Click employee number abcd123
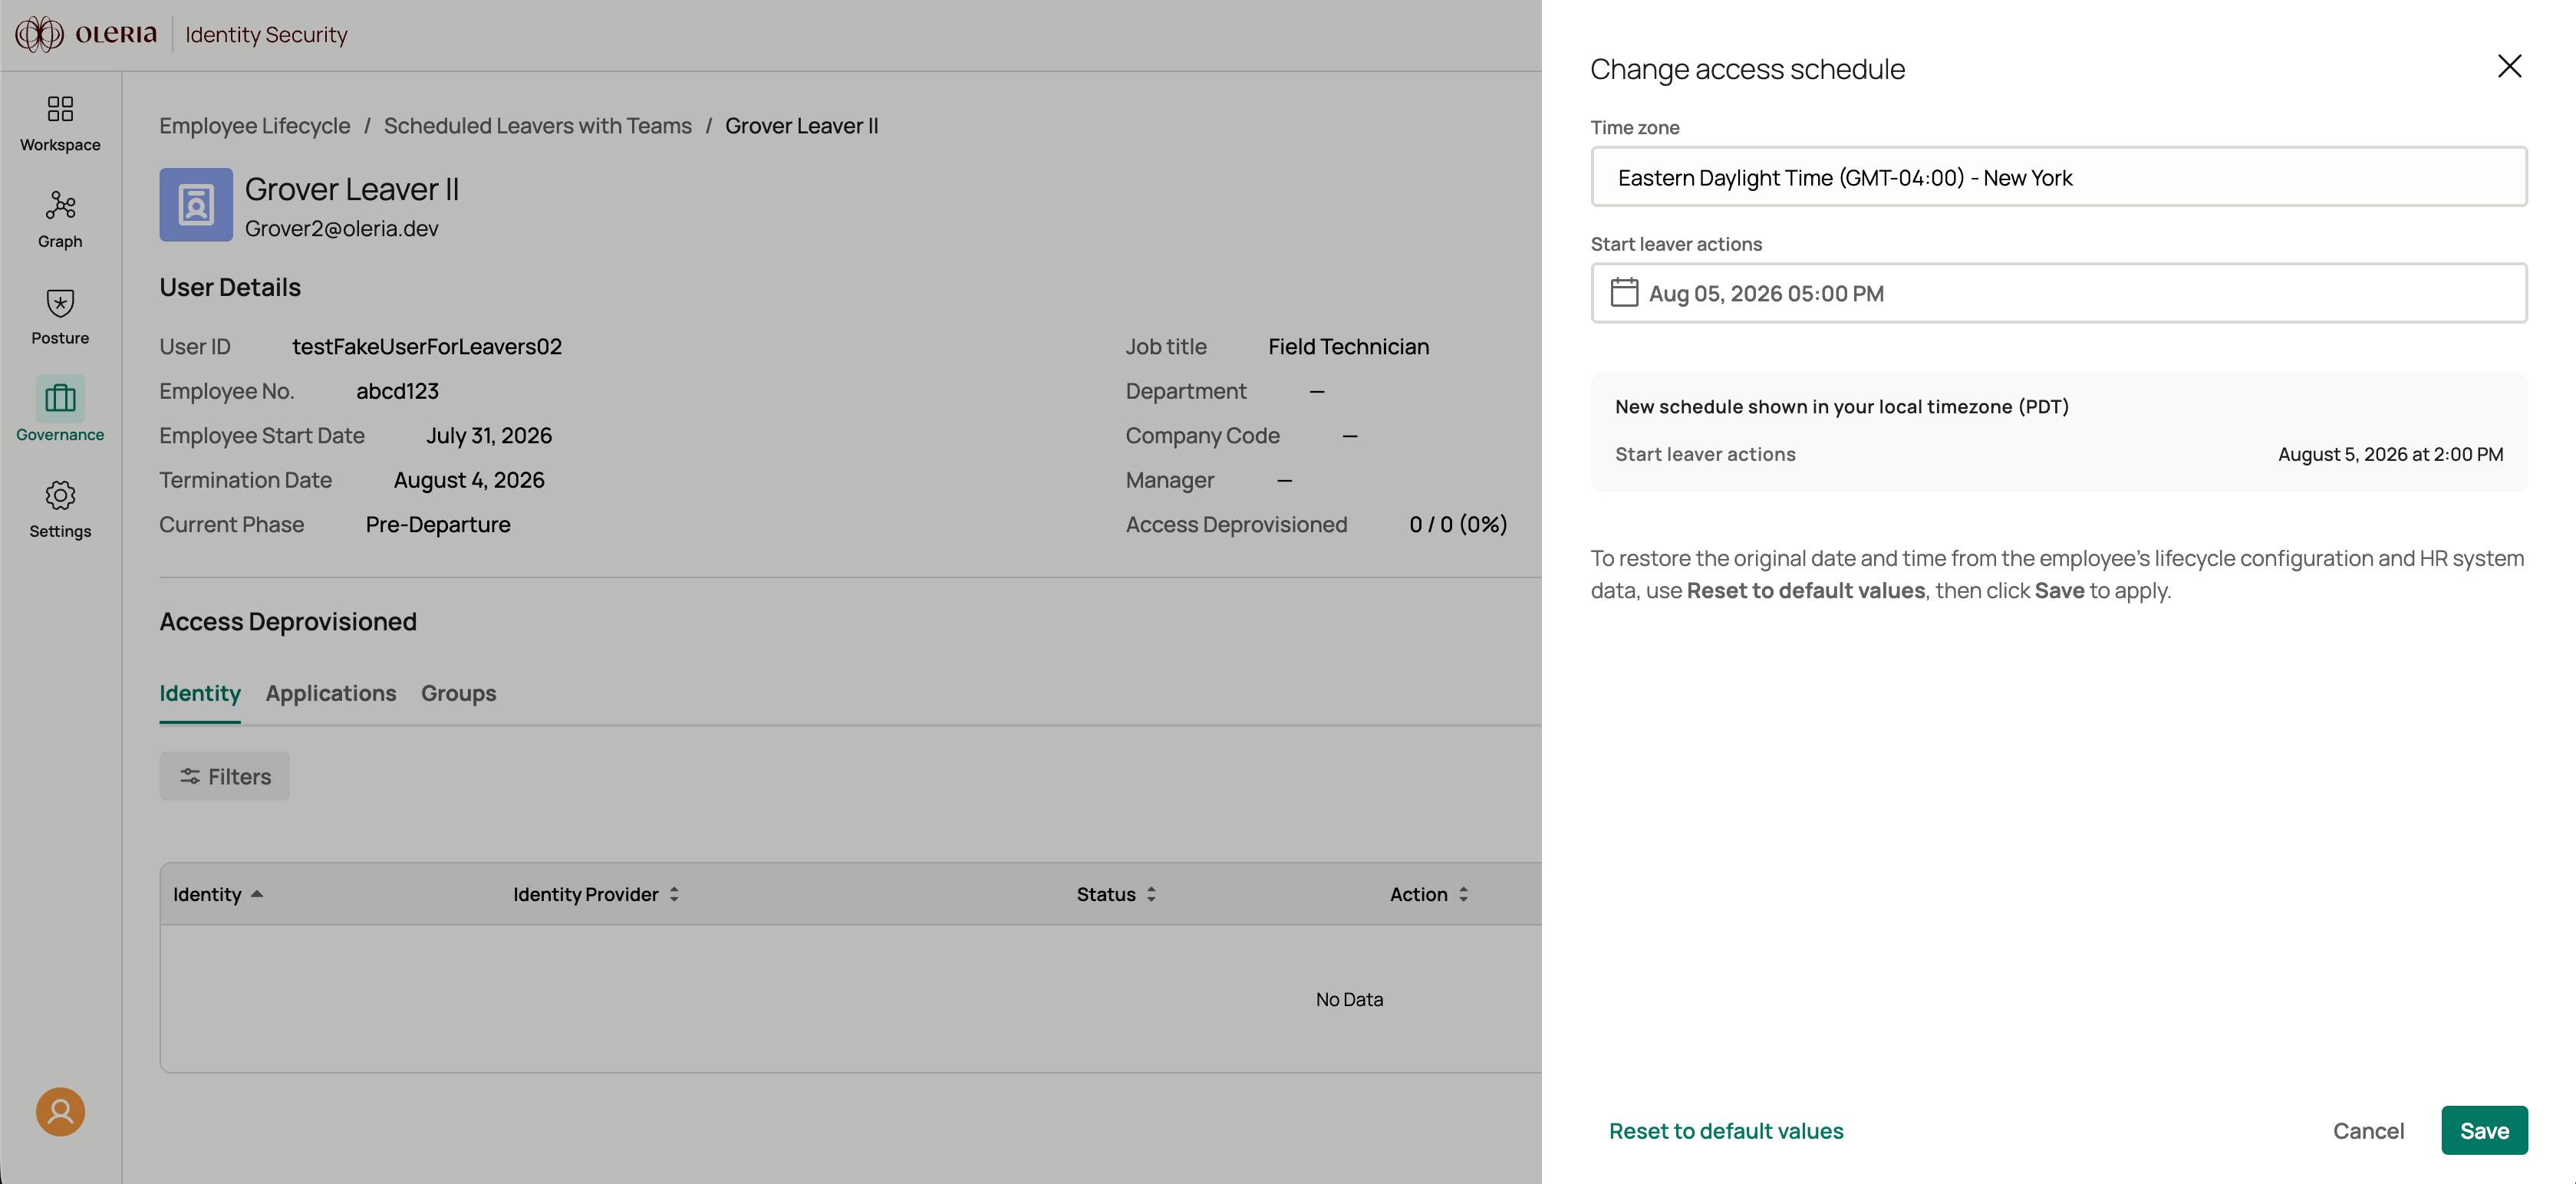The width and height of the screenshot is (2576, 1184). click(397, 391)
